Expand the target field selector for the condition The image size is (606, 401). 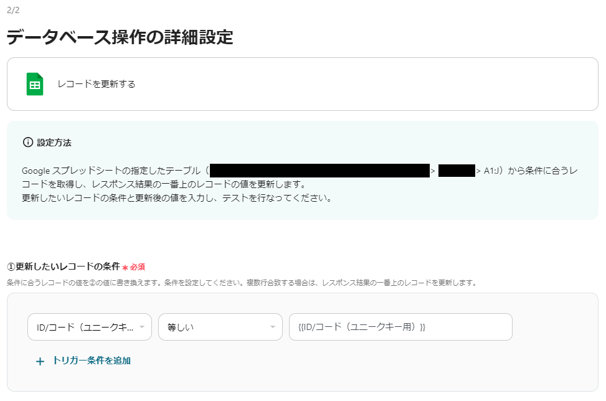coord(90,327)
